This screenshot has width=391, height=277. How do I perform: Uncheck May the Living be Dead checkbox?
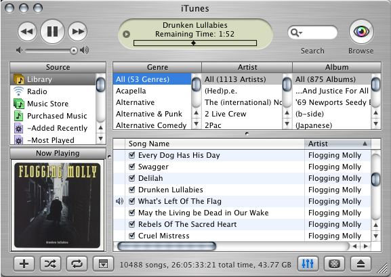click(132, 213)
